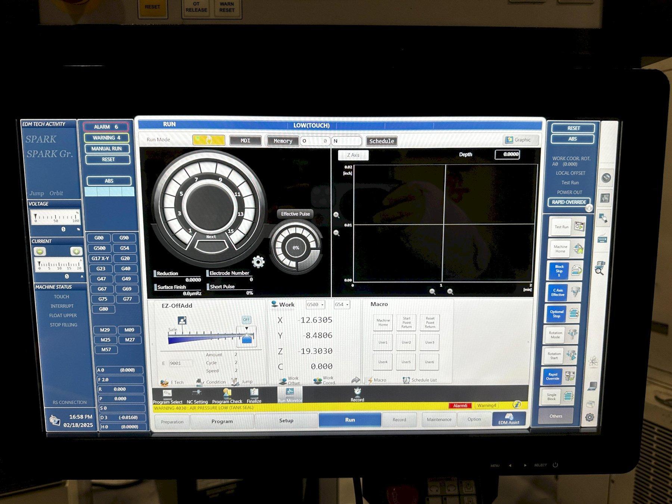Image resolution: width=672 pixels, height=504 pixels.
Task: Toggle Test Run mode button
Action: click(561, 227)
